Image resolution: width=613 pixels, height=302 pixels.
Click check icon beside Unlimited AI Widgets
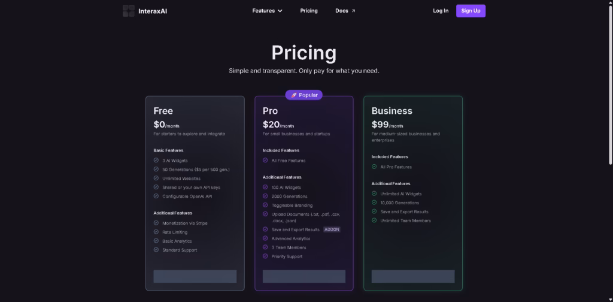[374, 194]
